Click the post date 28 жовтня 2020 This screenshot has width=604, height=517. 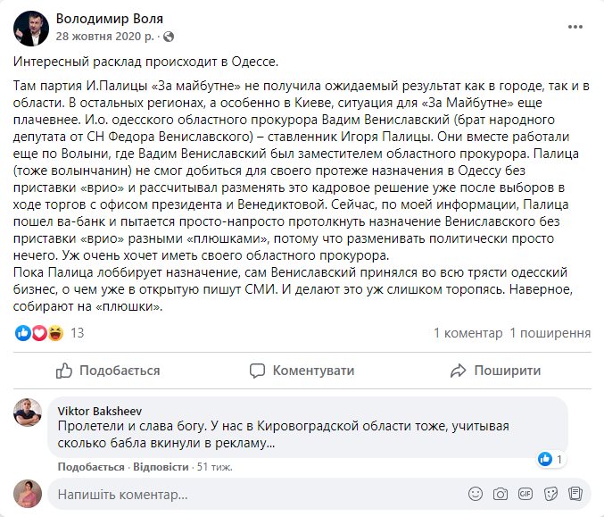pyautogui.click(x=105, y=37)
